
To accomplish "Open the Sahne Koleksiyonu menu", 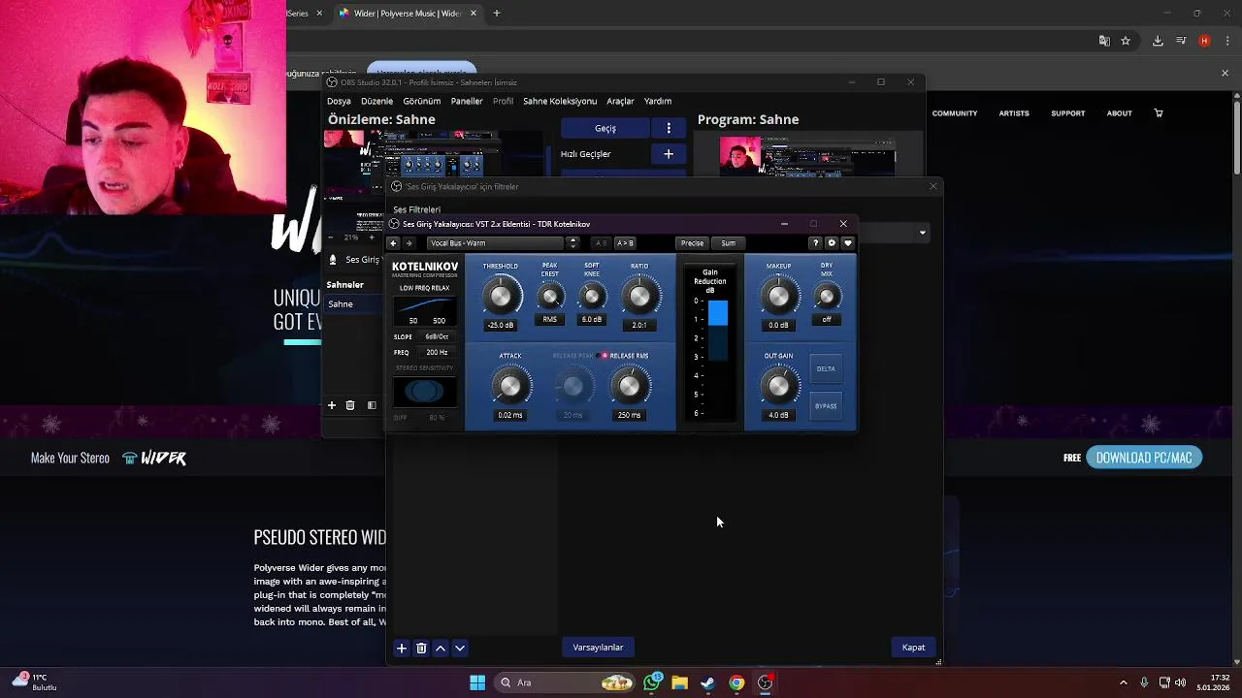I will pos(560,101).
